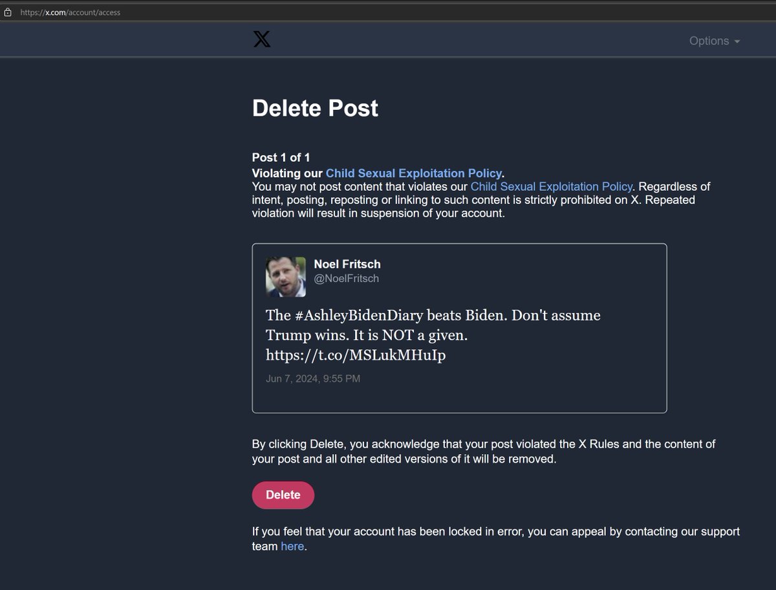Screen dimensions: 776x590
Task: Click the X logo in header
Action: coord(261,40)
